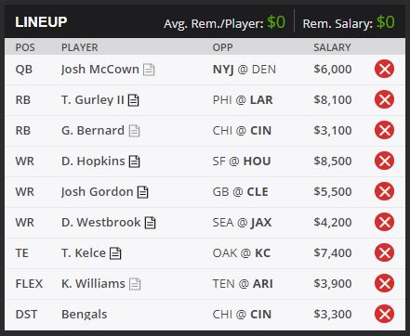Open K. Williams notes icon
Screen dimensions: 410x336
[x=135, y=284]
